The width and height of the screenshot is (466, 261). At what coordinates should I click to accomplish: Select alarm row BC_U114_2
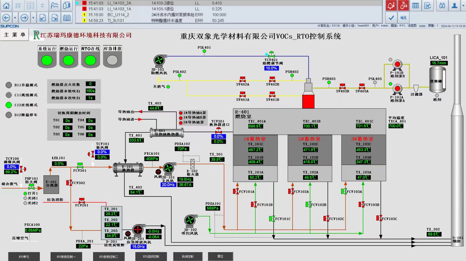[x=229, y=15]
